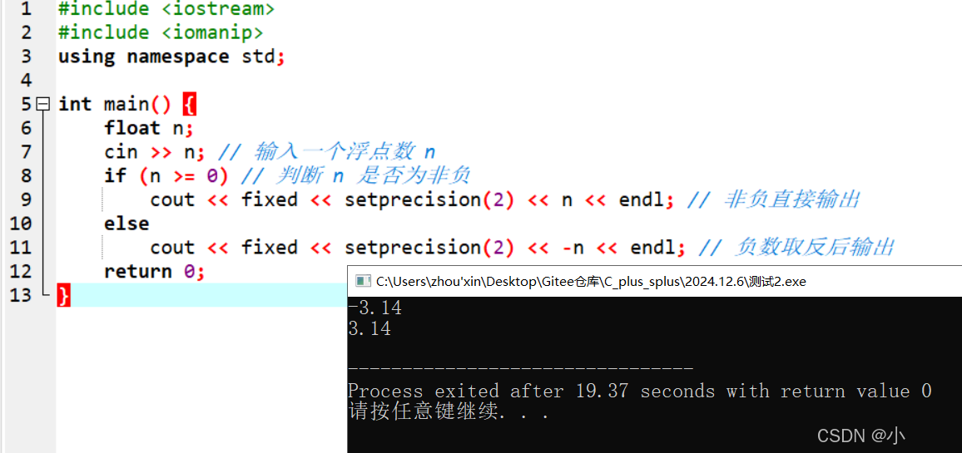Click the '非负直接输出' comment on line 9

793,199
